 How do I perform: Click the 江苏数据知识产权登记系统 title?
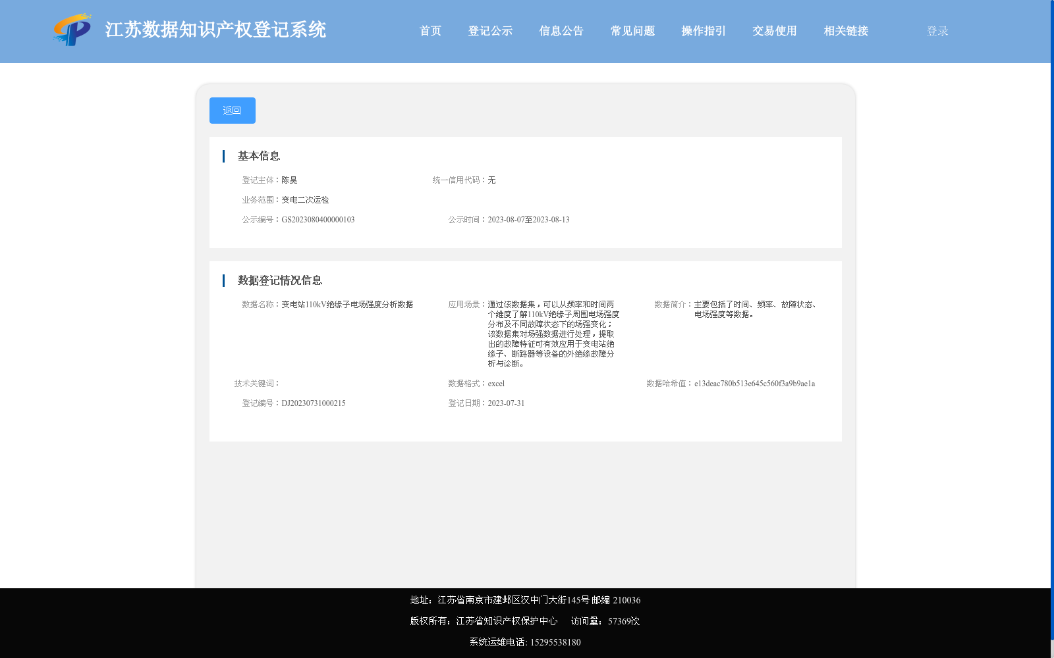(x=215, y=30)
